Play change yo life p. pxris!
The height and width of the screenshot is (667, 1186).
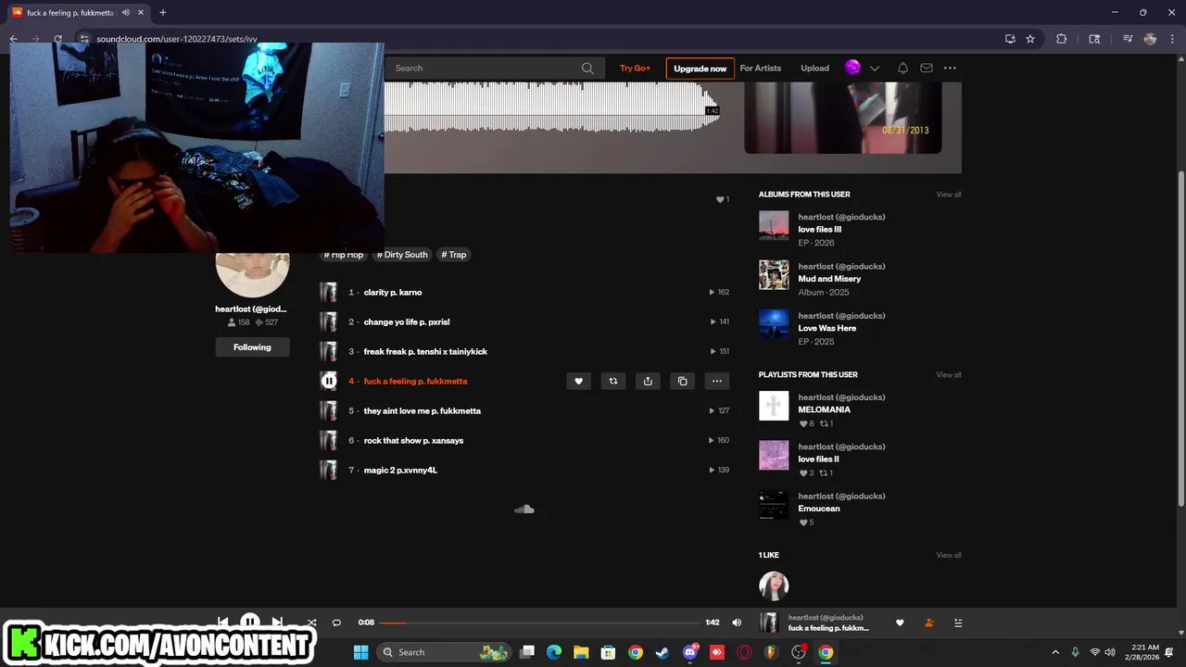coord(407,321)
